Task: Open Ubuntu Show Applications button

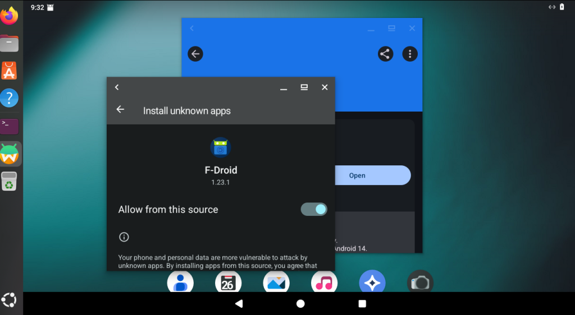Action: (x=10, y=299)
